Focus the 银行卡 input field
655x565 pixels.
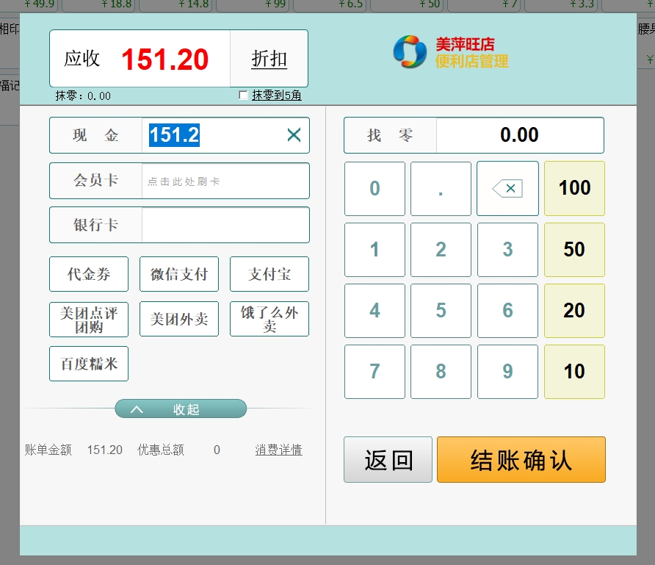click(225, 225)
